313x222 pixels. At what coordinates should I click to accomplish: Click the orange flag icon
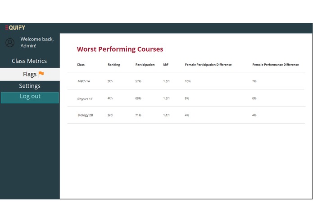(x=41, y=74)
